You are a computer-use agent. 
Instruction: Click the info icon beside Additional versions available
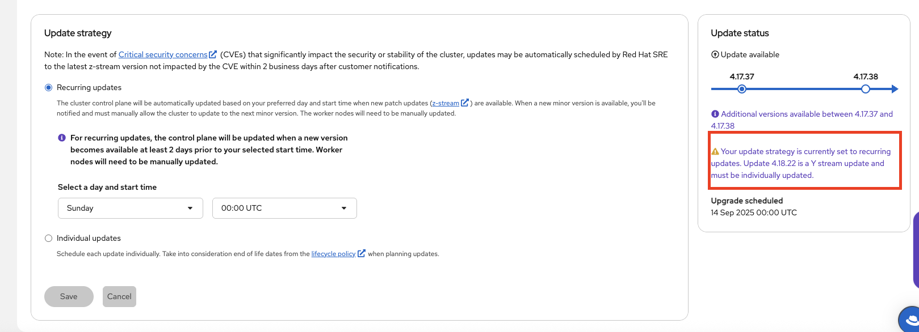(x=715, y=114)
